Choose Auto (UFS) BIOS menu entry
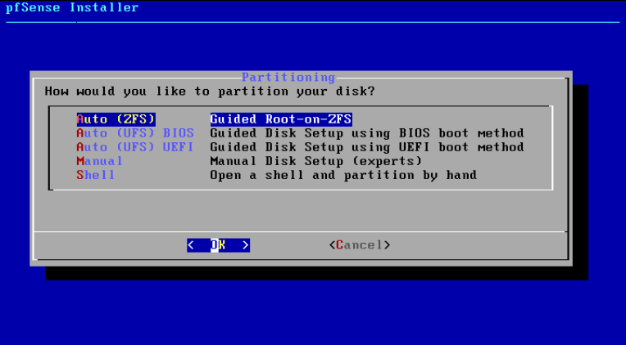Screen dimensions: 626x345 (x=135, y=133)
